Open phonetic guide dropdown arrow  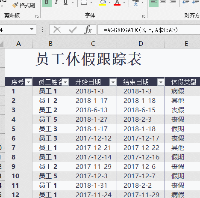[x=142, y=3]
